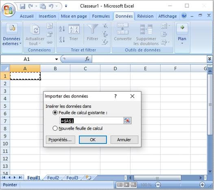
Task: Click the cell reference input field =$A$1
Action: [x=92, y=121]
